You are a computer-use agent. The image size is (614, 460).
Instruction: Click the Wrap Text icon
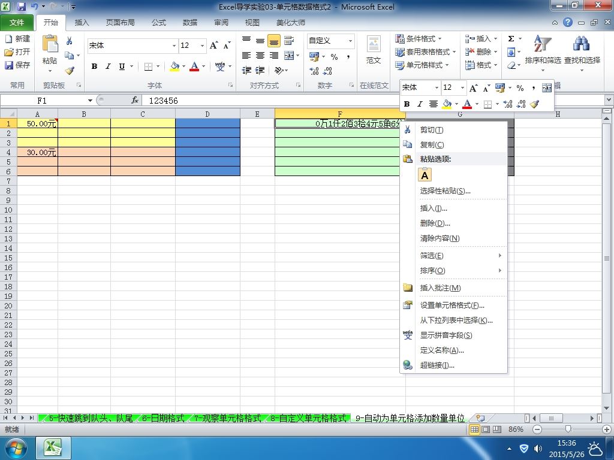pyautogui.click(x=289, y=40)
